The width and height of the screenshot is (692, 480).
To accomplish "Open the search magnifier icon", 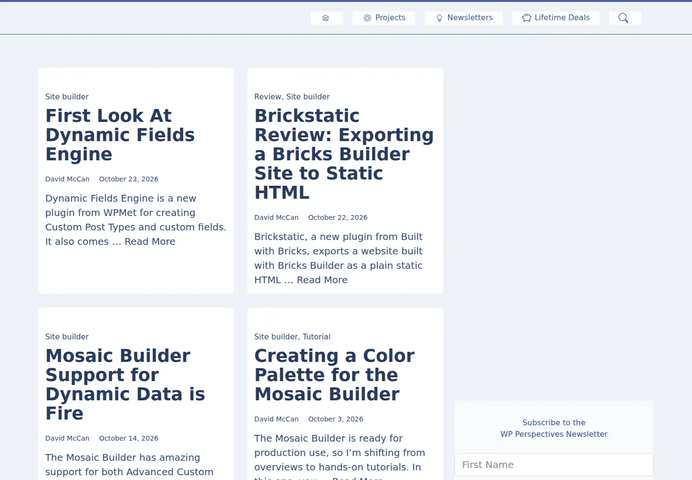I will point(623,18).
